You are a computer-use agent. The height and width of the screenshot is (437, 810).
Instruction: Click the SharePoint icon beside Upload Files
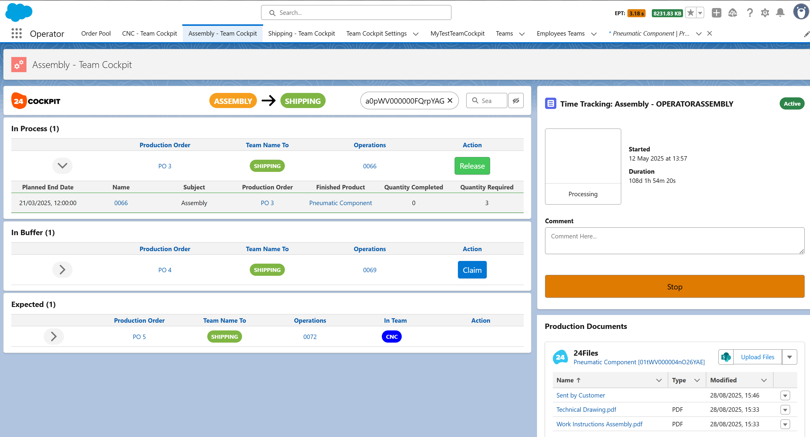pos(726,357)
